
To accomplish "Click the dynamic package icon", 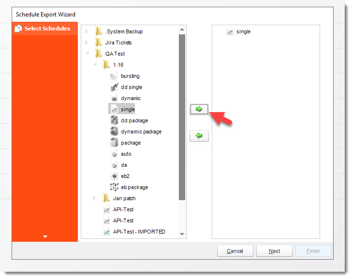I will point(114,132).
